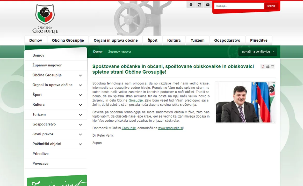Click the article heading Spoštovane občanke
The width and height of the screenshot is (303, 186).
tap(173, 69)
